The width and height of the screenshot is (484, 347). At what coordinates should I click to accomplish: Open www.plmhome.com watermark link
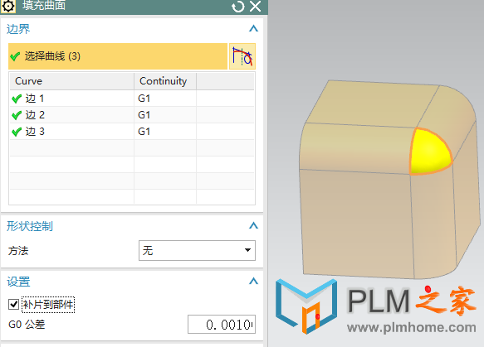coord(412,327)
